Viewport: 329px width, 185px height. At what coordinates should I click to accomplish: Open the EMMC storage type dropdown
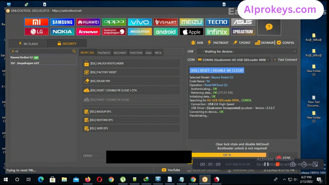click(92, 156)
